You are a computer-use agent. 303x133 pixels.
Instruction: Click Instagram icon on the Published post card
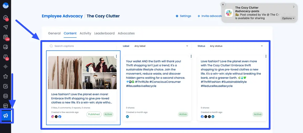[53, 117]
